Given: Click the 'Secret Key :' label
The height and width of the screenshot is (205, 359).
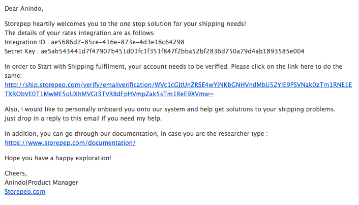Looking at the screenshot, I should click(x=22, y=51).
